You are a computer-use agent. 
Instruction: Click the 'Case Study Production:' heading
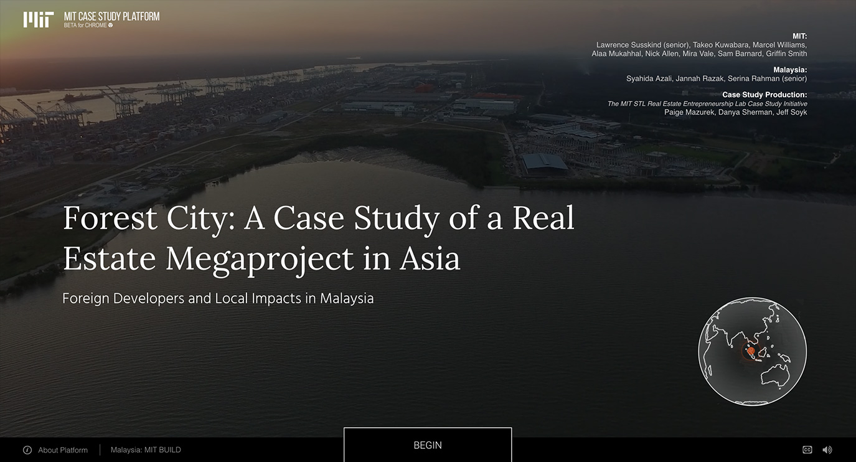point(764,95)
